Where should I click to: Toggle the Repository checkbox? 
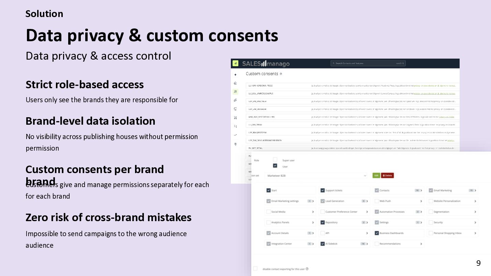tap(323, 223)
